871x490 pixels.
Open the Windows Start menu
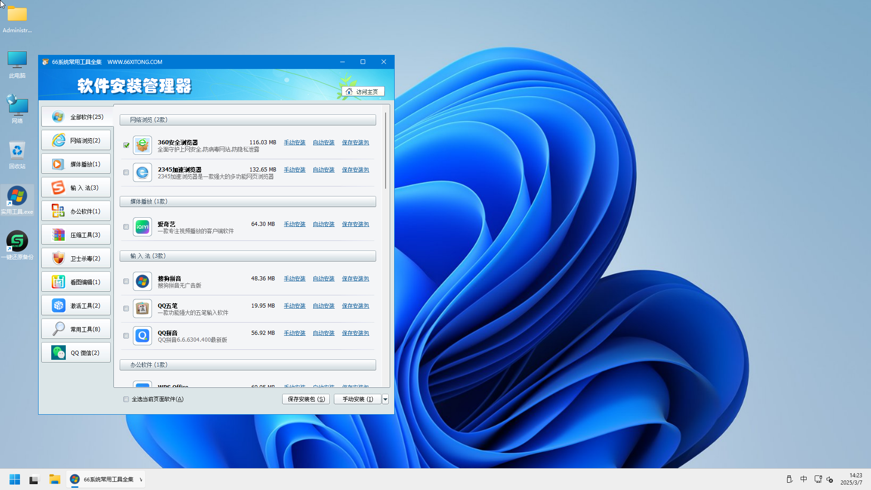point(15,479)
